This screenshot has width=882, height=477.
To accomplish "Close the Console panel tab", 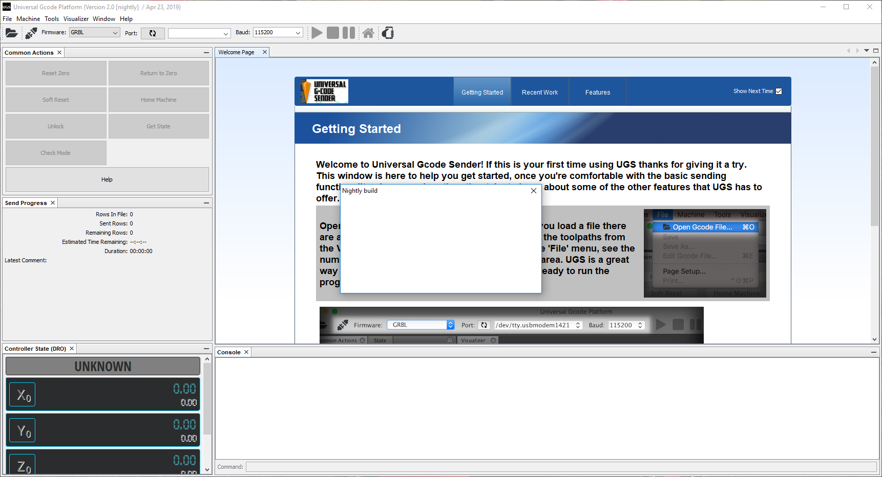I will [x=246, y=352].
